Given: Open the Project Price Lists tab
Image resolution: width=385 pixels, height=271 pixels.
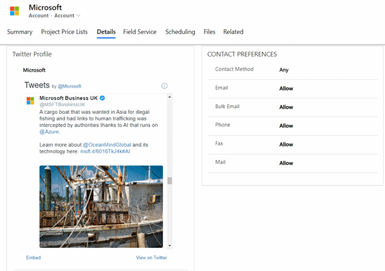Looking at the screenshot, I should [64, 32].
